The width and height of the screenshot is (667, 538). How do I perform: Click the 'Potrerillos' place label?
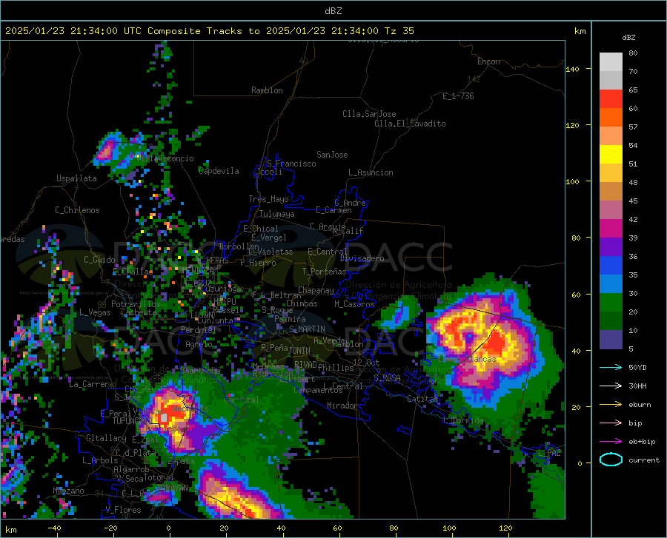coord(136,304)
